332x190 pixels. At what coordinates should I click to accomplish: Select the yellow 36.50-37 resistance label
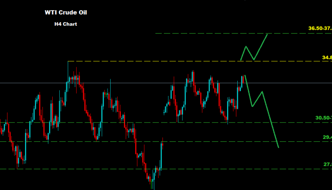pyautogui.click(x=320, y=28)
